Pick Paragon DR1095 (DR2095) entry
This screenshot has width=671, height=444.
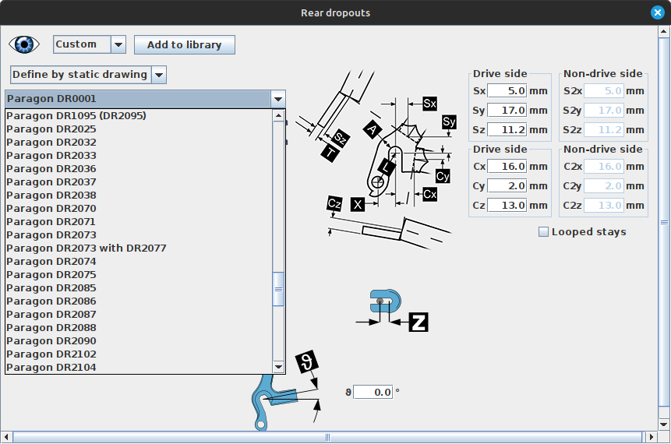[76, 115]
